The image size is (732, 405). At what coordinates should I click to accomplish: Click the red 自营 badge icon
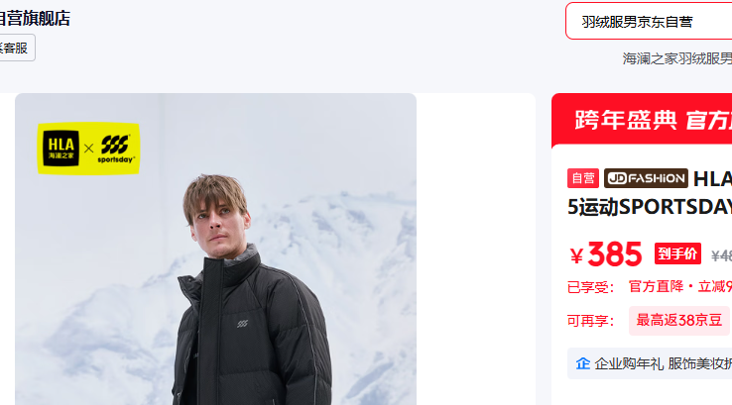point(583,178)
